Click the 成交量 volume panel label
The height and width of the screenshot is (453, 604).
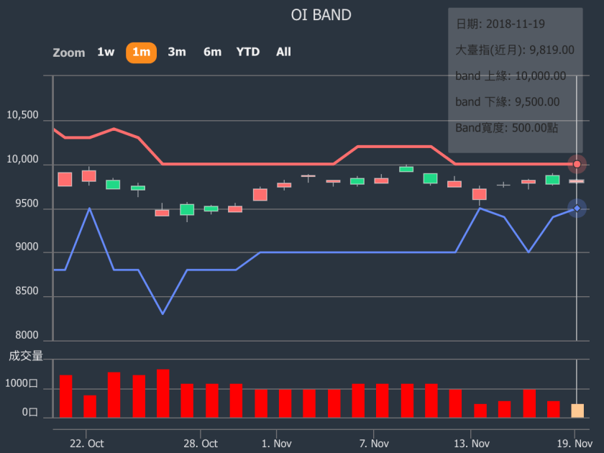click(x=26, y=355)
